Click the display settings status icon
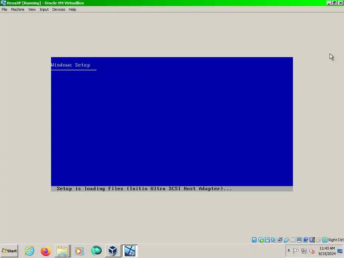 pyautogui.click(x=299, y=240)
